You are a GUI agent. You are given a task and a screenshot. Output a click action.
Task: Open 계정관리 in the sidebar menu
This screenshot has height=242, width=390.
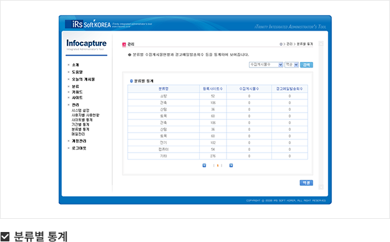click(x=79, y=141)
